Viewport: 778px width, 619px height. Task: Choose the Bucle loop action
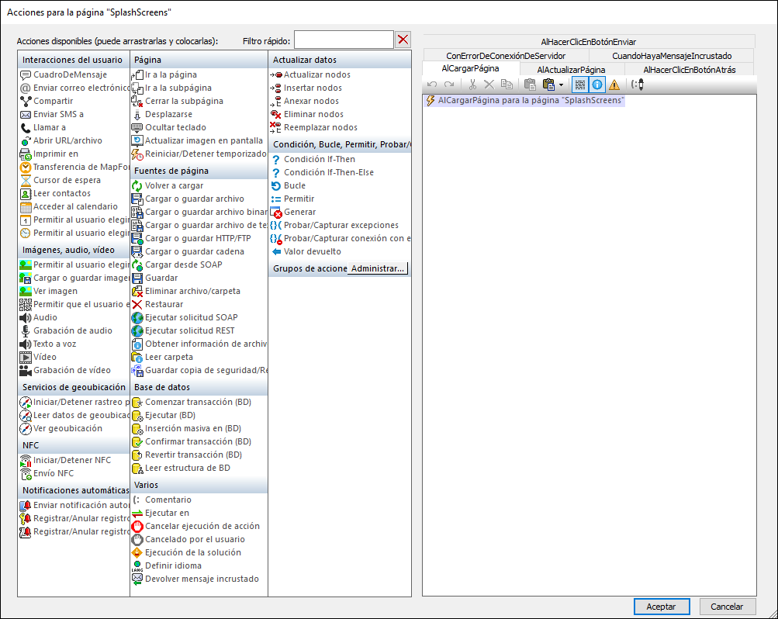294,185
